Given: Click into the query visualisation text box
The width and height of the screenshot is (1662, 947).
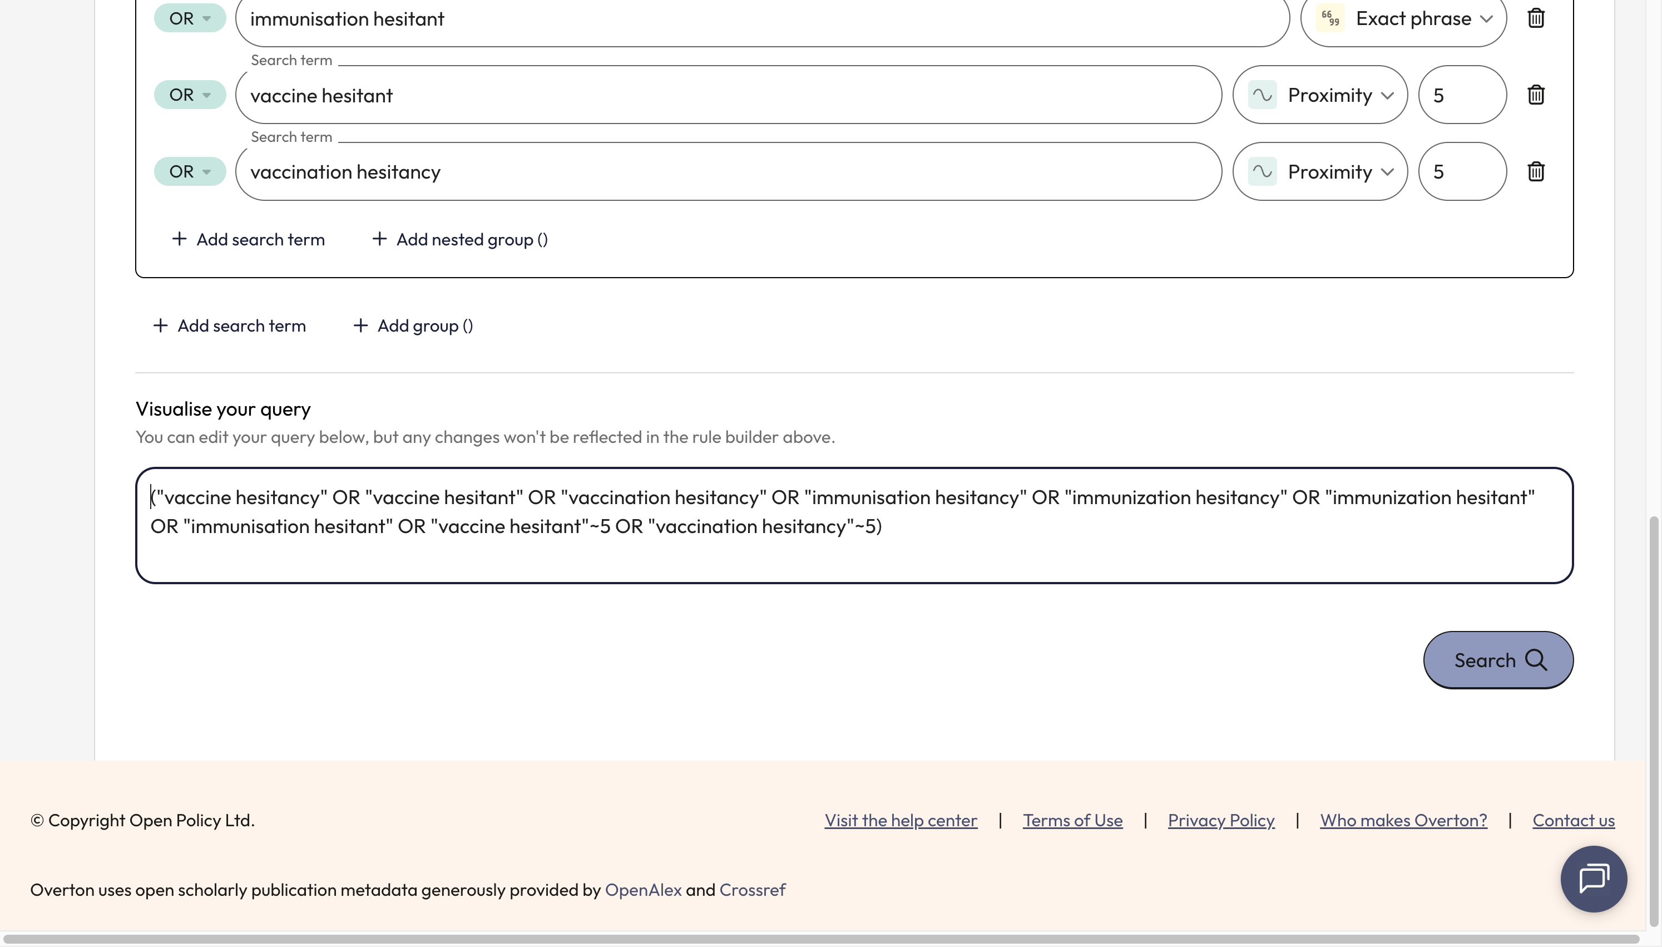Looking at the screenshot, I should pyautogui.click(x=854, y=525).
